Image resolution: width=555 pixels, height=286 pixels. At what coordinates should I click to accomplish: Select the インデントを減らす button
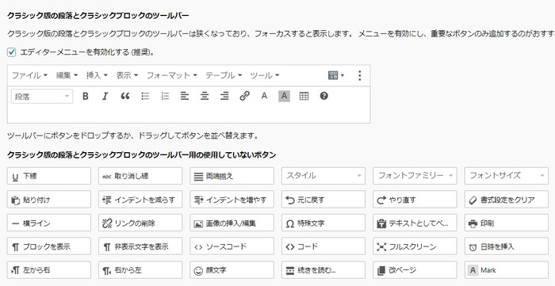[140, 200]
